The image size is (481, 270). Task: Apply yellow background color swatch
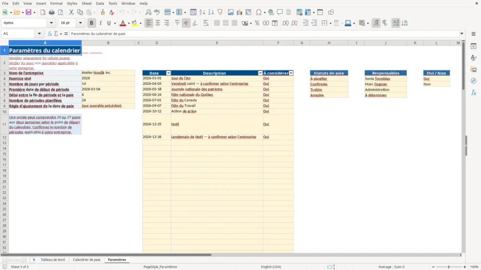click(x=134, y=23)
